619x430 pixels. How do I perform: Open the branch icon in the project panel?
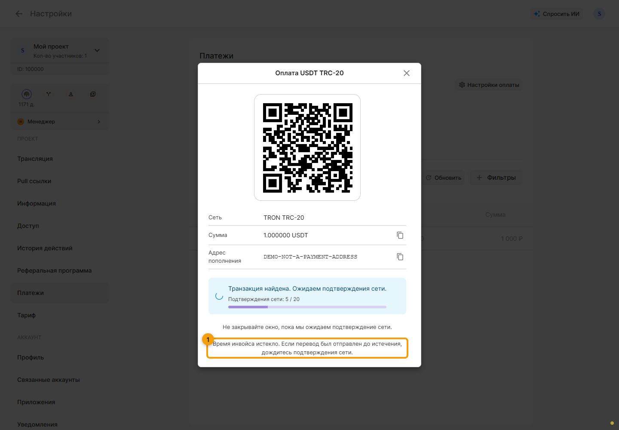tap(49, 94)
